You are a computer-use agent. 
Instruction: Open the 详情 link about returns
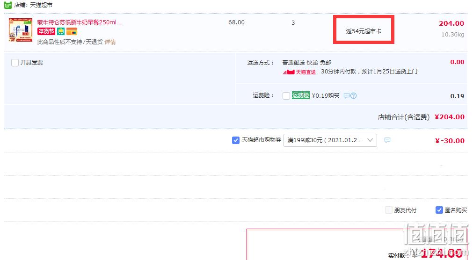tap(110, 42)
